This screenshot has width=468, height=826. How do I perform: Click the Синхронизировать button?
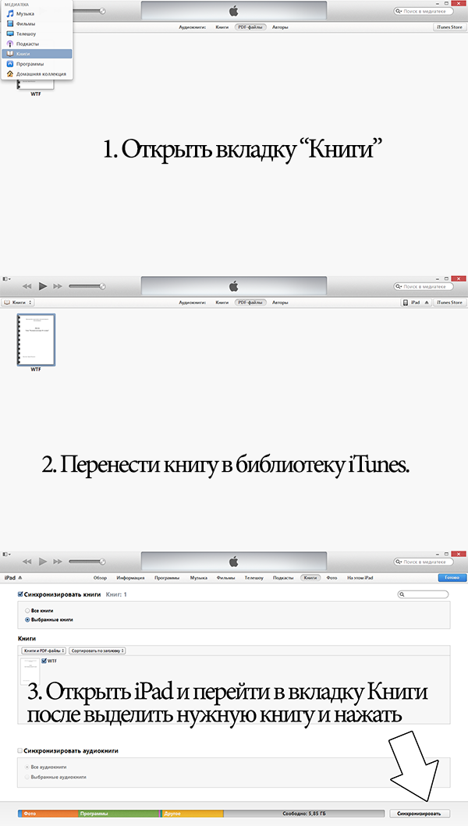point(419,814)
